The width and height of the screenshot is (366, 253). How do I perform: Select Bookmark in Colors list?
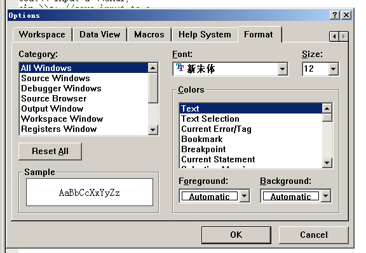pos(251,139)
